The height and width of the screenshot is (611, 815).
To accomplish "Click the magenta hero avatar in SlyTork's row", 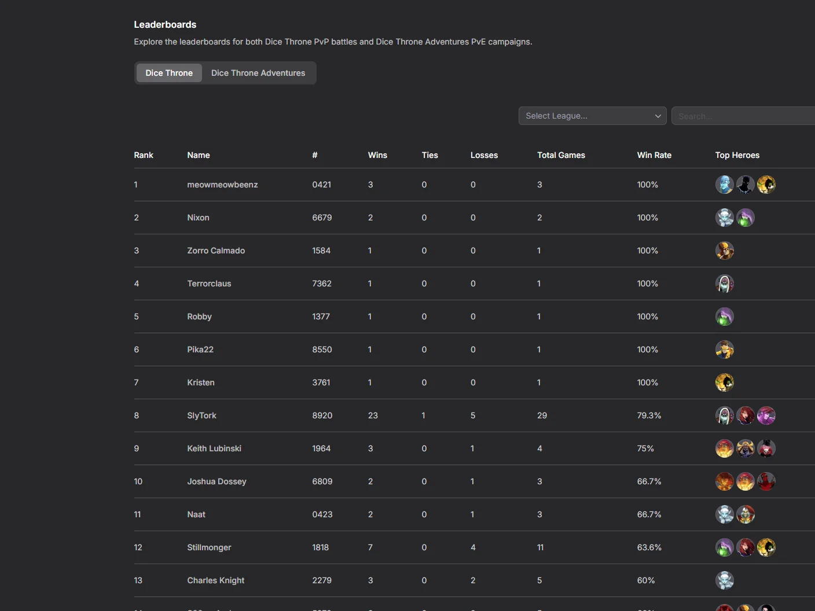I will coord(766,415).
